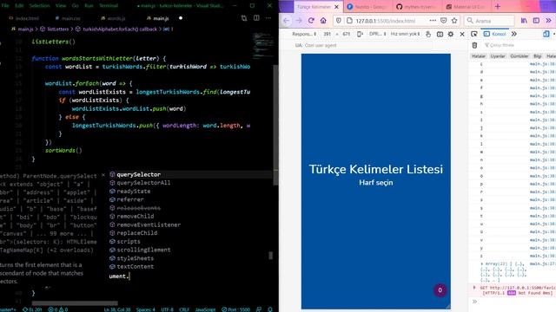
Task: Reload the current Firefox page
Action: (311, 21)
